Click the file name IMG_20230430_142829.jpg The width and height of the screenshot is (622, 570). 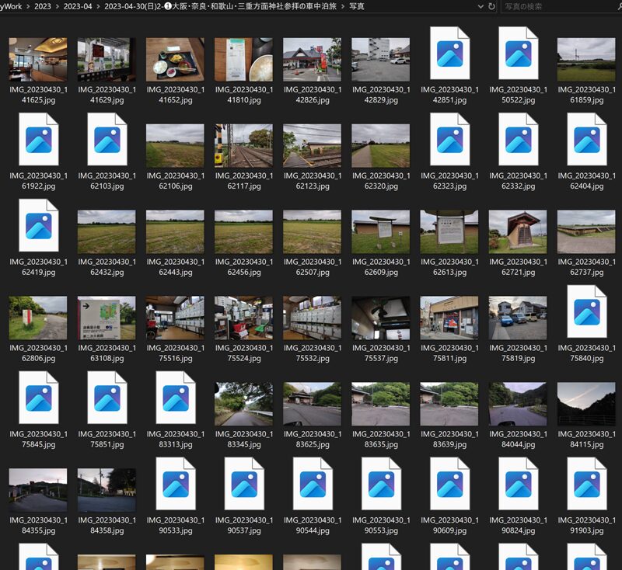coord(381,95)
